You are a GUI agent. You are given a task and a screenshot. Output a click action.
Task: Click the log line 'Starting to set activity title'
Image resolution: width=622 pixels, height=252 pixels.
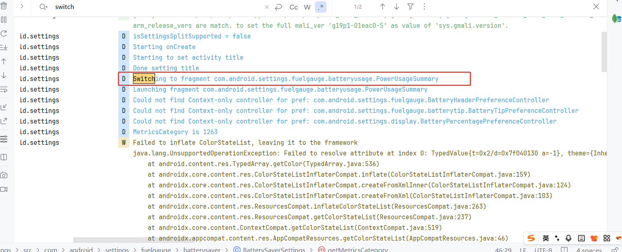[x=188, y=58]
